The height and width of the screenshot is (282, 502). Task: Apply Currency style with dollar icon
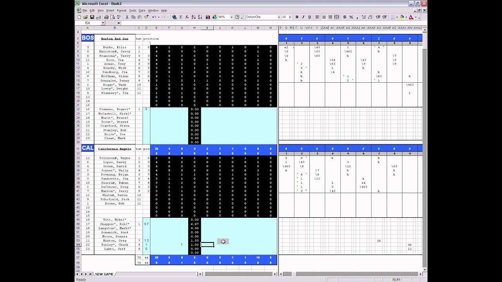click(x=345, y=17)
